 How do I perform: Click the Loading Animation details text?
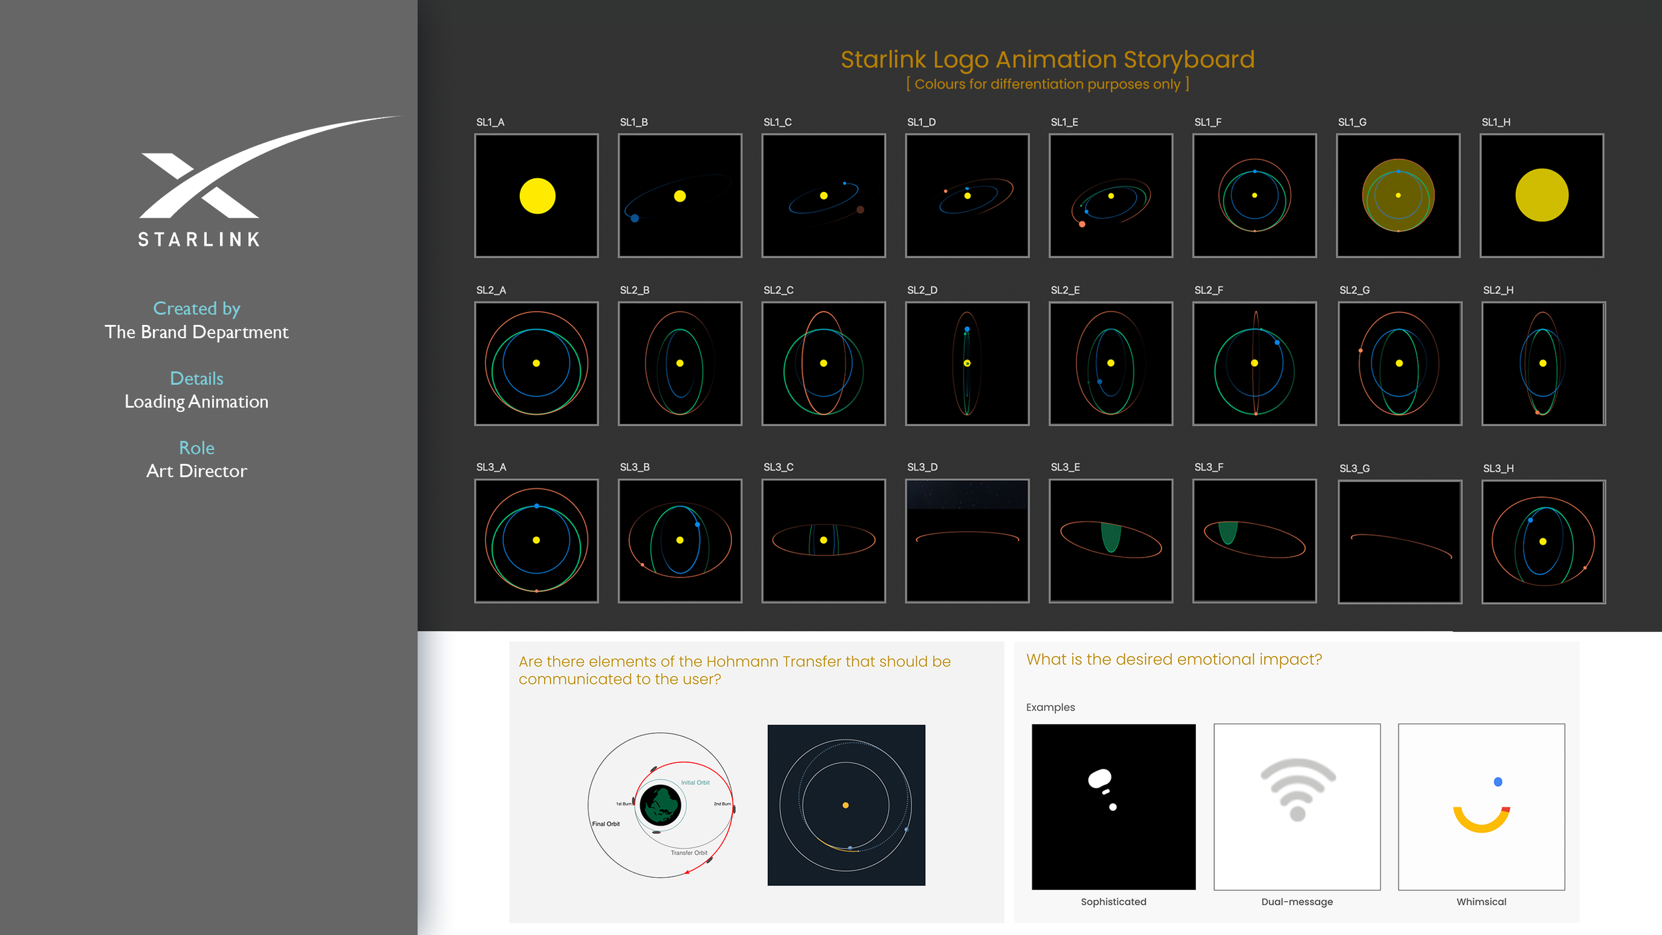coord(196,401)
